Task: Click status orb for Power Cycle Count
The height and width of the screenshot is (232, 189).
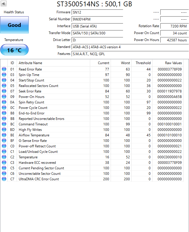Action: coord(4,107)
